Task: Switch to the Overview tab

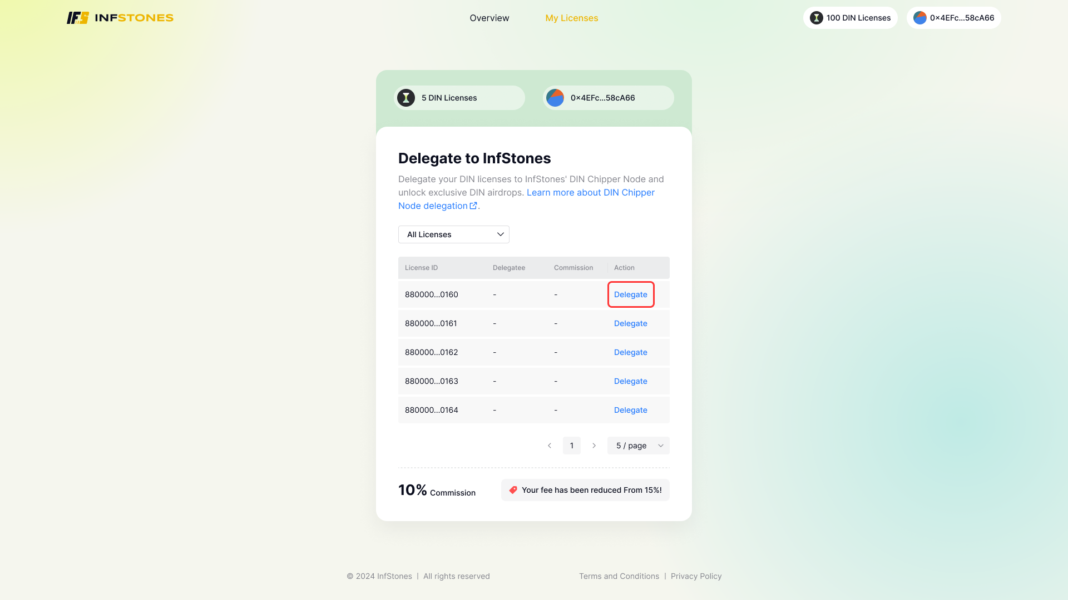Action: click(x=489, y=18)
